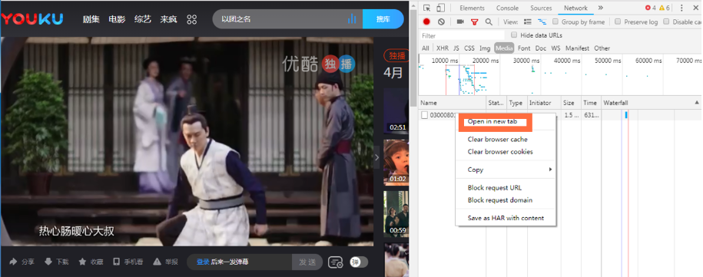Visit the 来疯 link

click(x=168, y=19)
